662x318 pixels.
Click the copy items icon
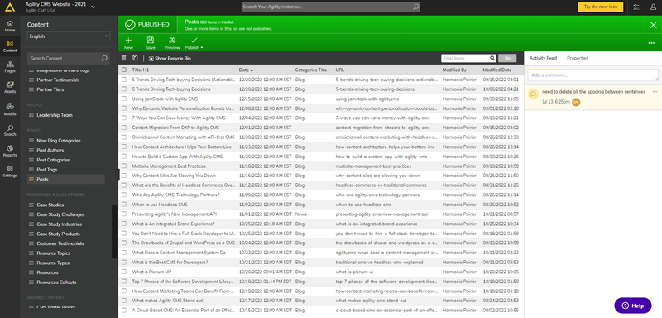135,58
